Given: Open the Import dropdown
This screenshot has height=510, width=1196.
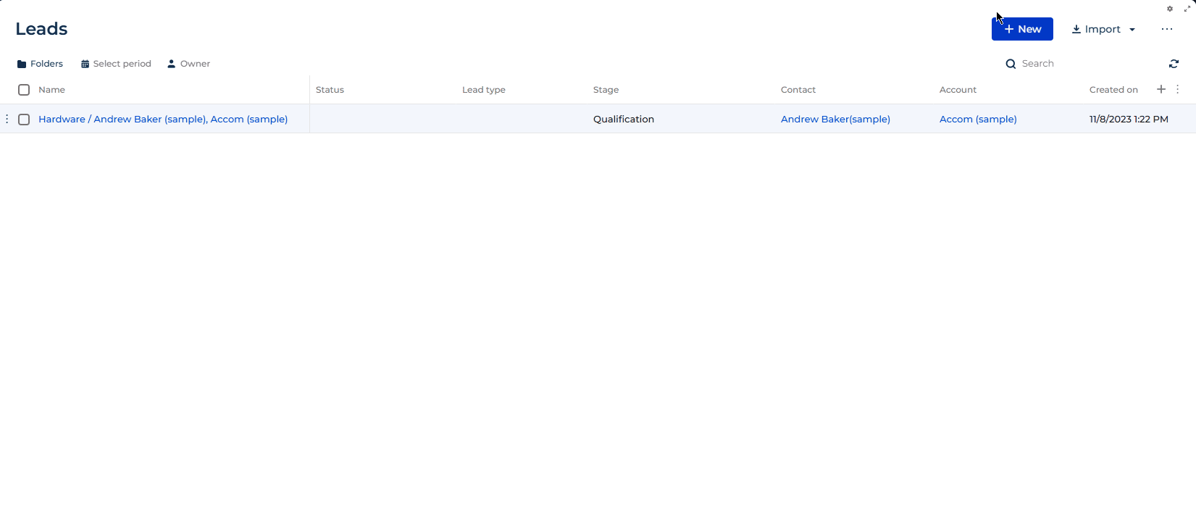Looking at the screenshot, I should point(1103,29).
